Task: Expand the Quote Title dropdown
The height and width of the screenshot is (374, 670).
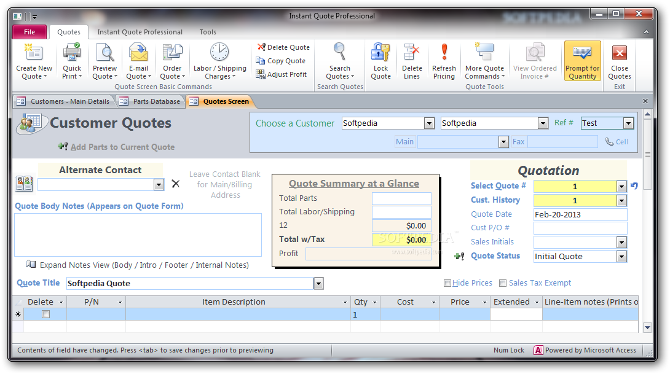Action: pos(318,284)
